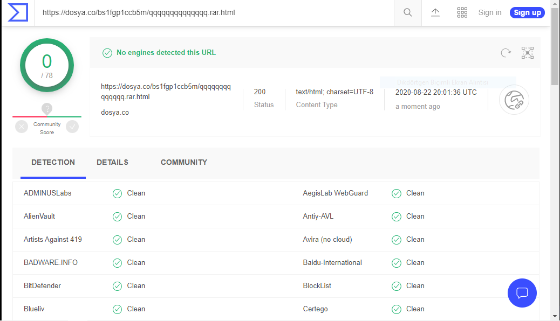Vote negative with community X icon
This screenshot has height=321, width=560.
pos(22,127)
